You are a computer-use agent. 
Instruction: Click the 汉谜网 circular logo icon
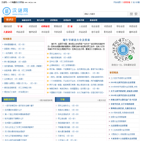click(7, 11)
